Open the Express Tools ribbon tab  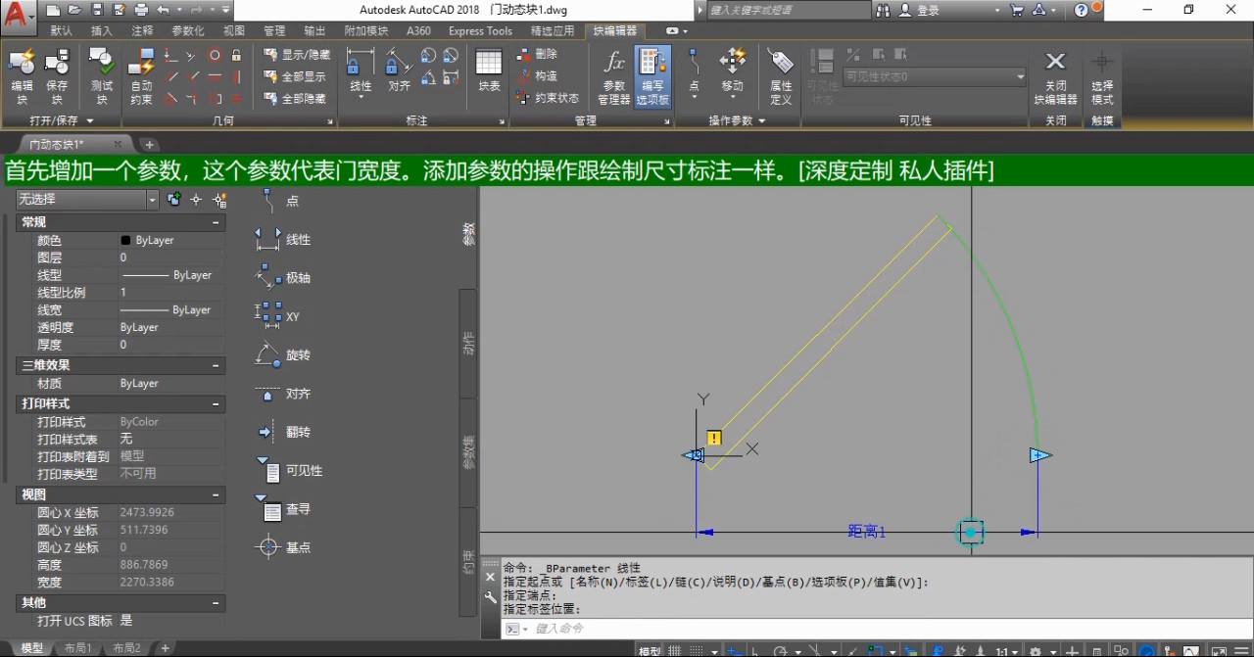click(480, 30)
